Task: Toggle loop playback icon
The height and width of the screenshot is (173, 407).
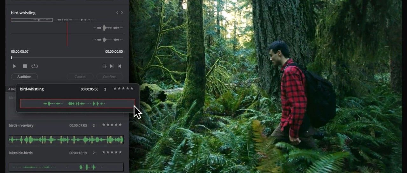Action: pyautogui.click(x=35, y=66)
